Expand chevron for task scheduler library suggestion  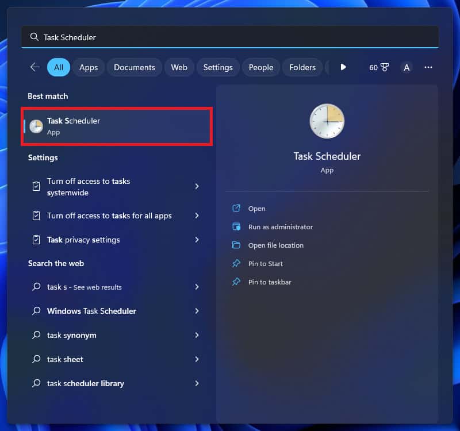pos(197,383)
